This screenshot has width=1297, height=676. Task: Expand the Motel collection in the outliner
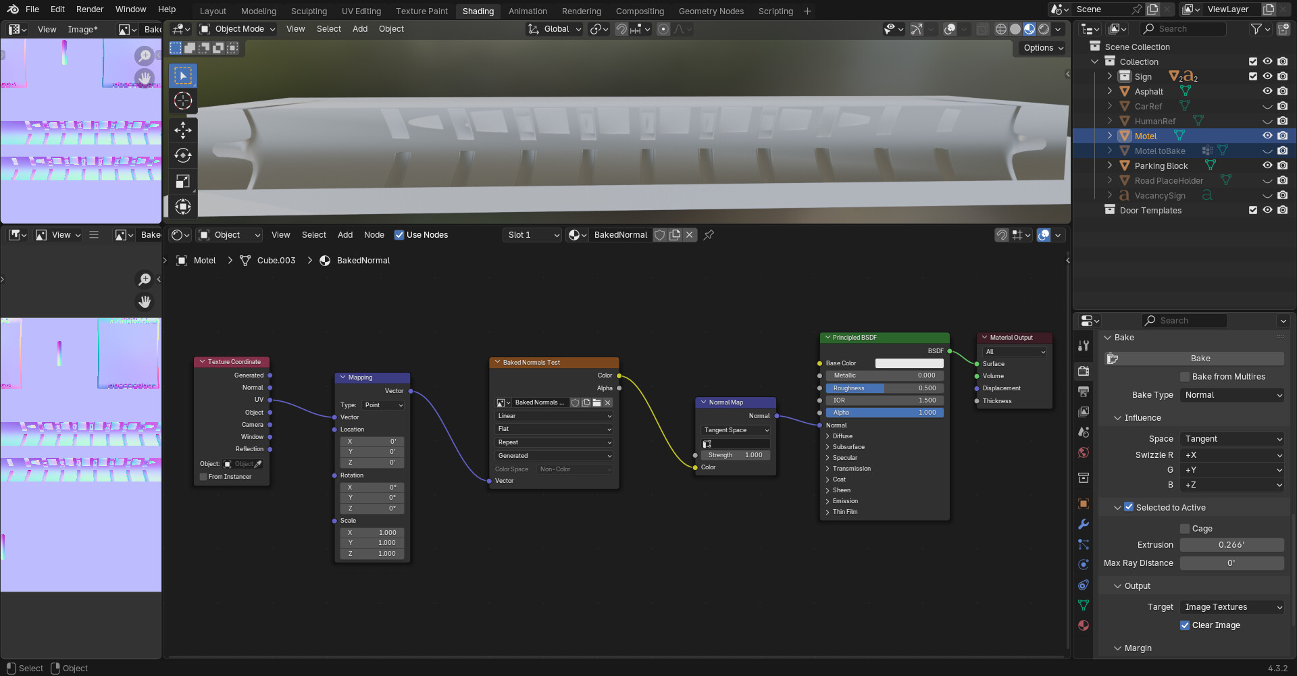[x=1110, y=136]
